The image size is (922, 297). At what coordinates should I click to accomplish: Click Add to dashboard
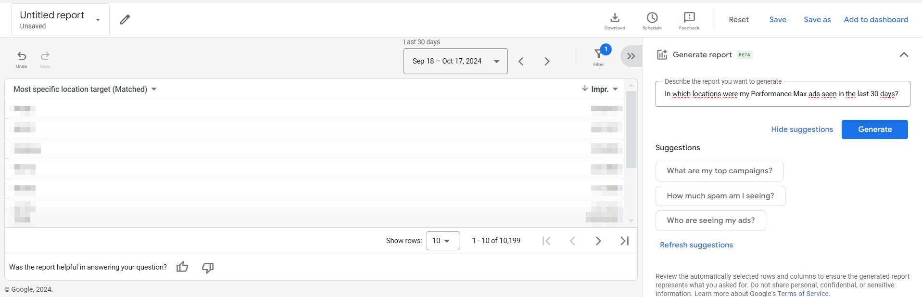point(875,20)
